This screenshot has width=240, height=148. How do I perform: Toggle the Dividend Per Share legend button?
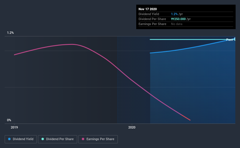(x=58, y=139)
